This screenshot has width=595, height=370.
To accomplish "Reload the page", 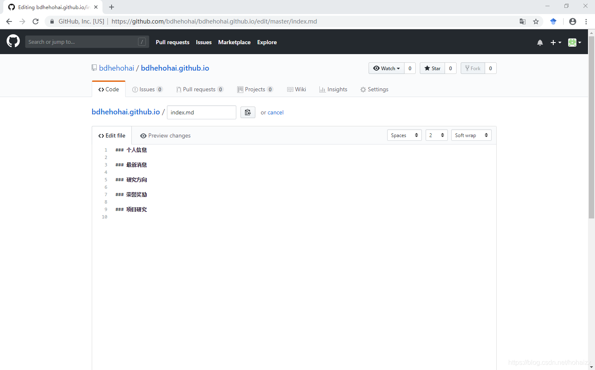I will click(x=36, y=21).
